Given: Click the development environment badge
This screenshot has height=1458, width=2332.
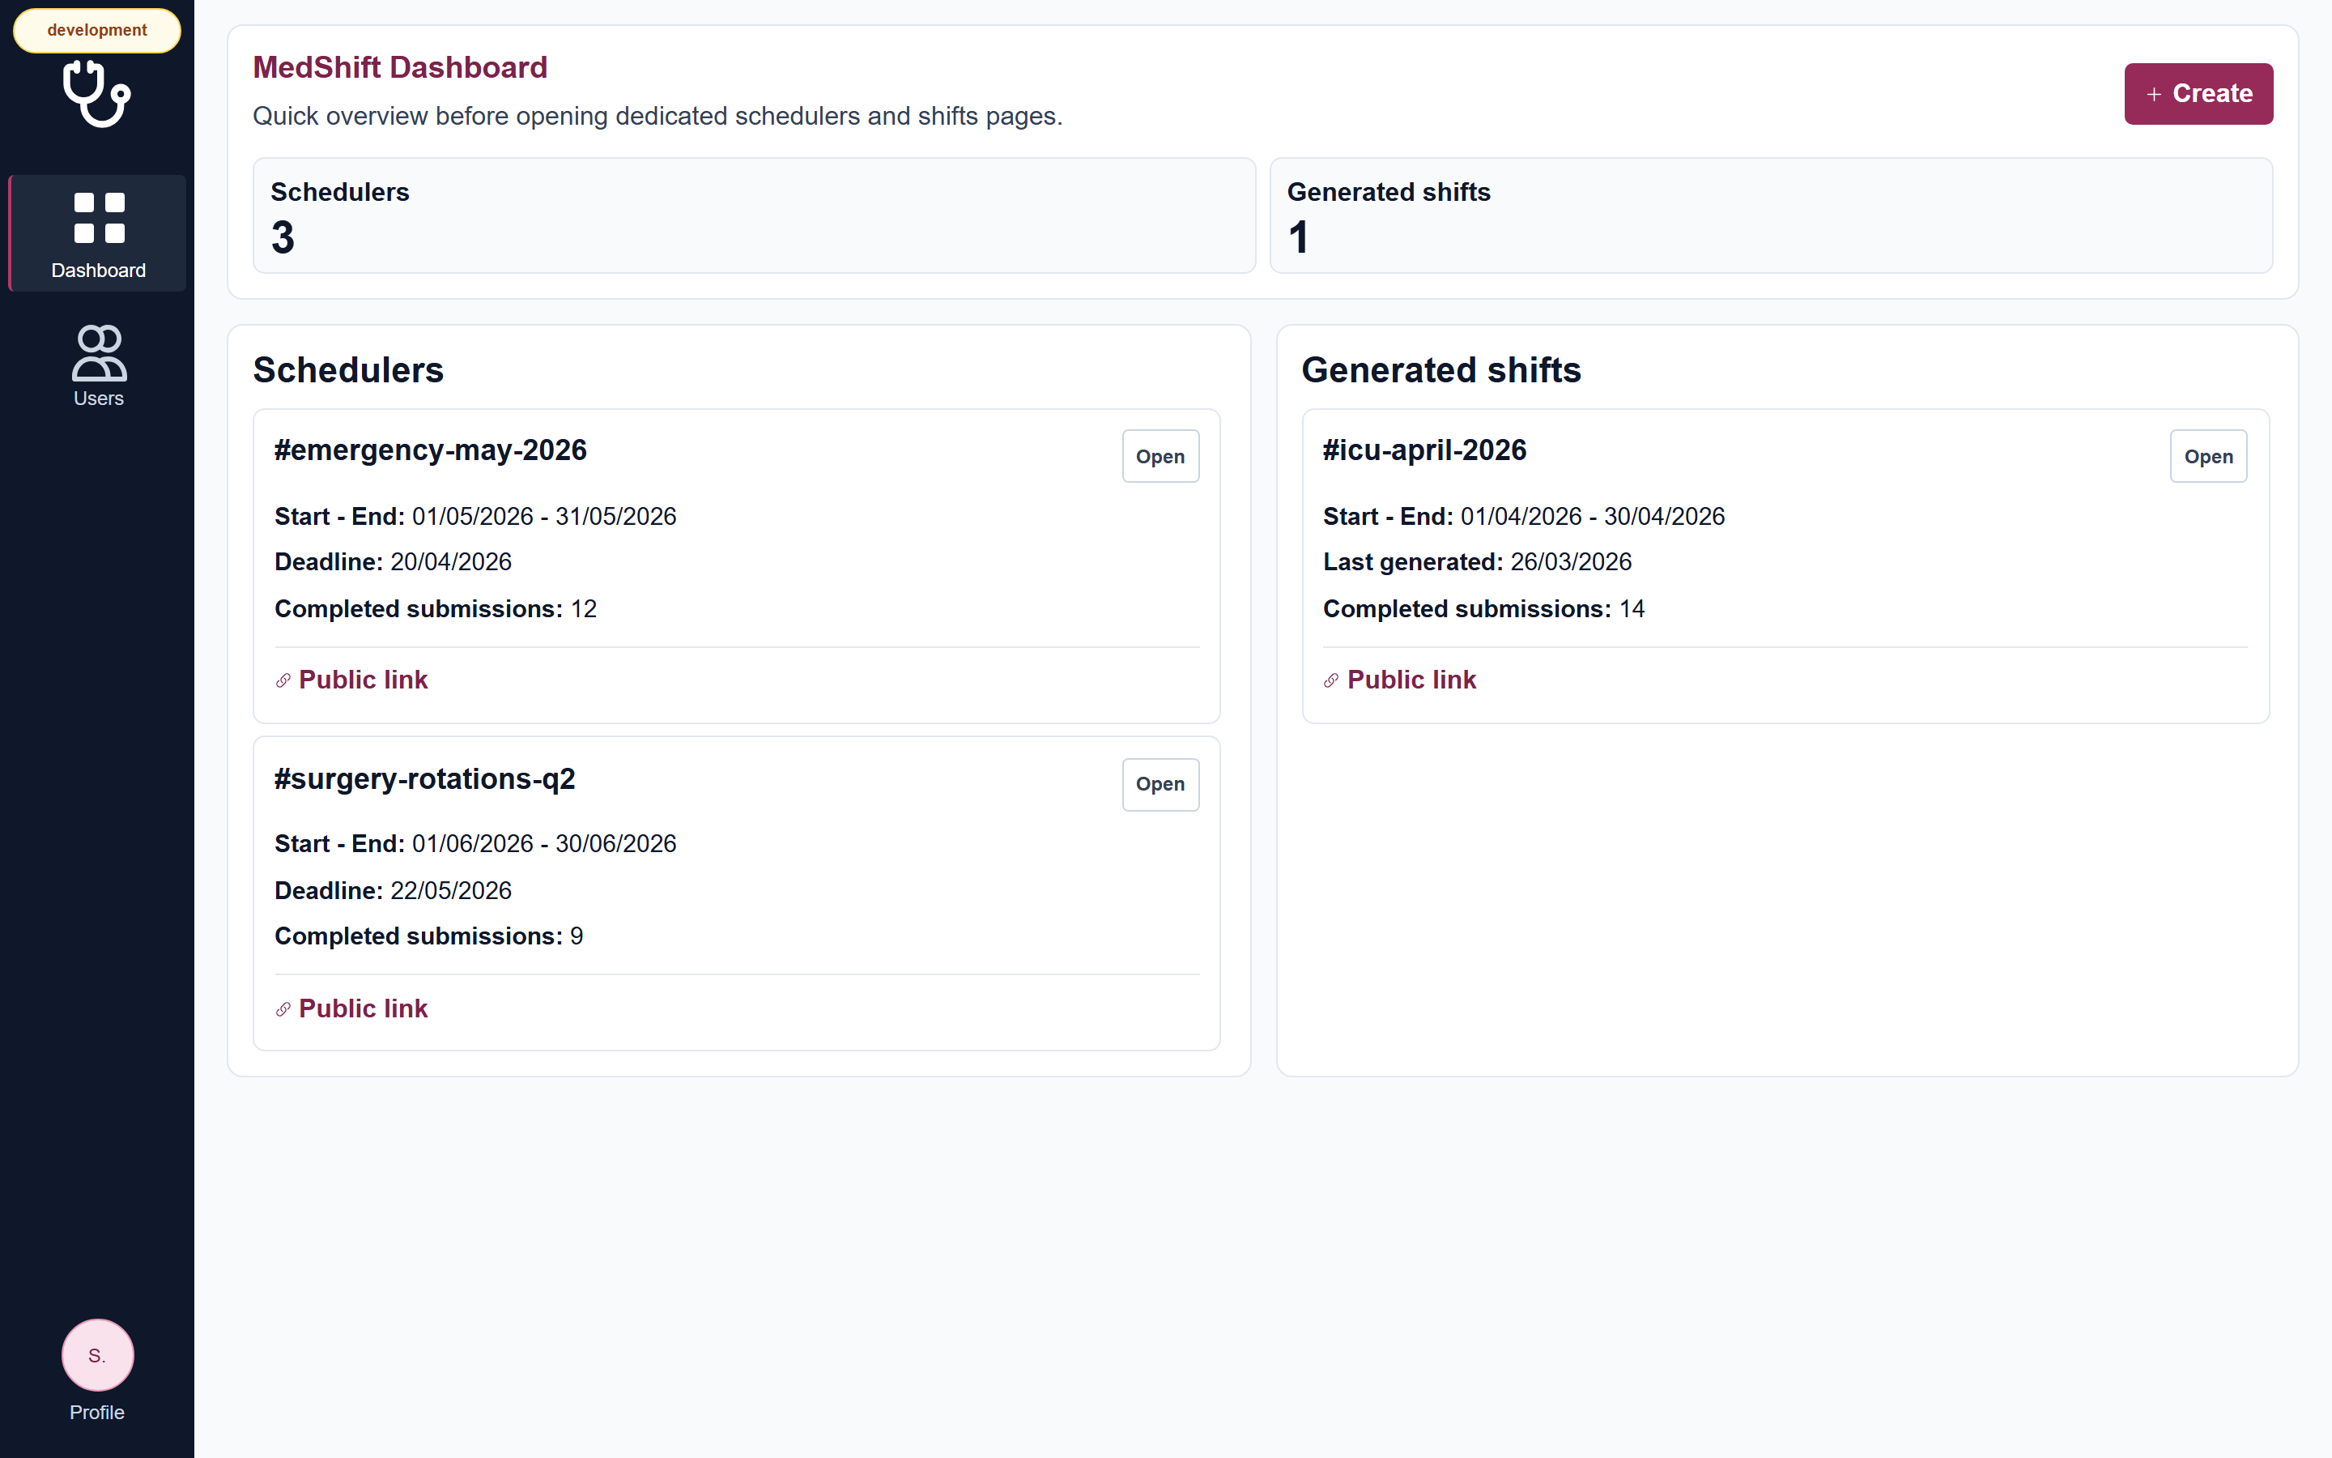Looking at the screenshot, I should click(97, 30).
